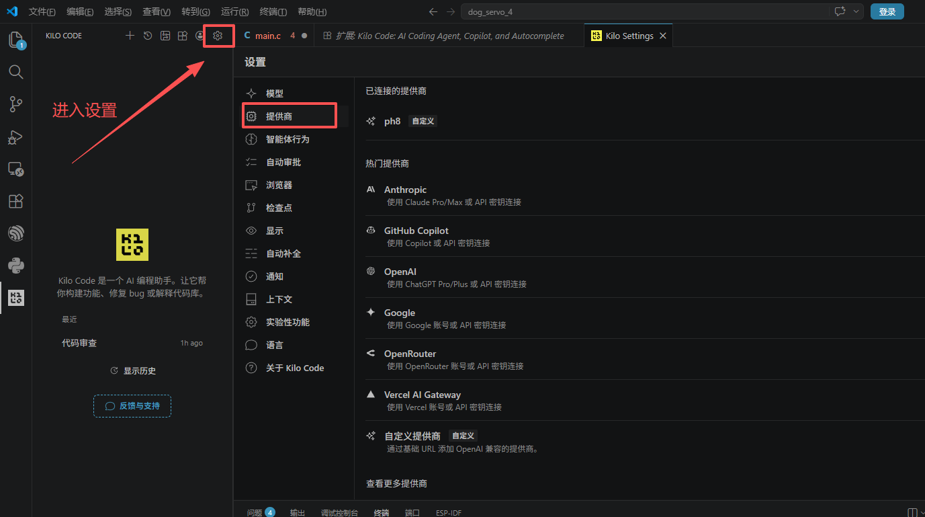
Task: Open the 运行(R) menu
Action: click(x=234, y=12)
